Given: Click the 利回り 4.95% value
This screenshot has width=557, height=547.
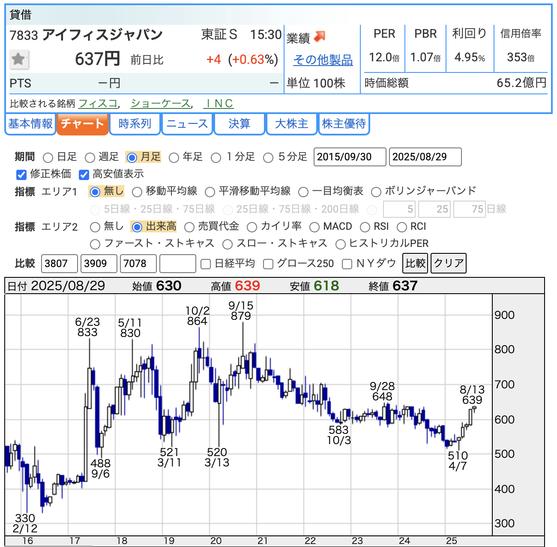Looking at the screenshot, I should pos(470,57).
